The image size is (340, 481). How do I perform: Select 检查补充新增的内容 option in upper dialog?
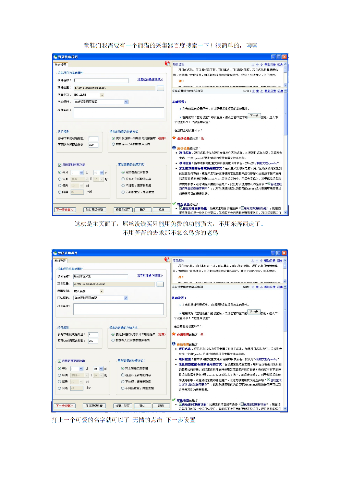123,179
